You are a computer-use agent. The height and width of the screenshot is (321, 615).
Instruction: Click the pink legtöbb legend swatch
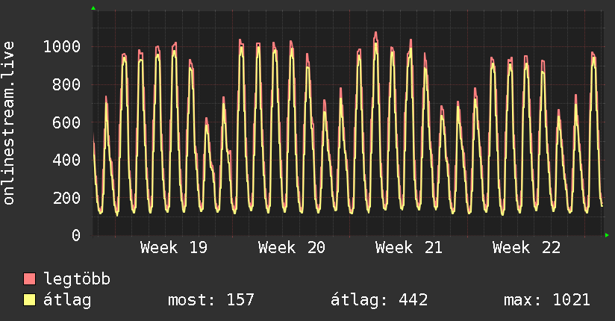pyautogui.click(x=29, y=279)
